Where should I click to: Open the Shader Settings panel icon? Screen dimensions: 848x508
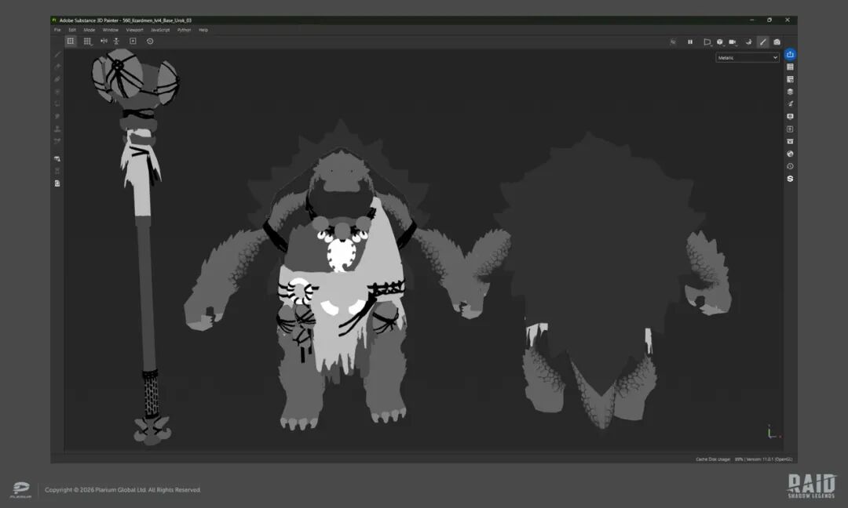[x=790, y=129]
